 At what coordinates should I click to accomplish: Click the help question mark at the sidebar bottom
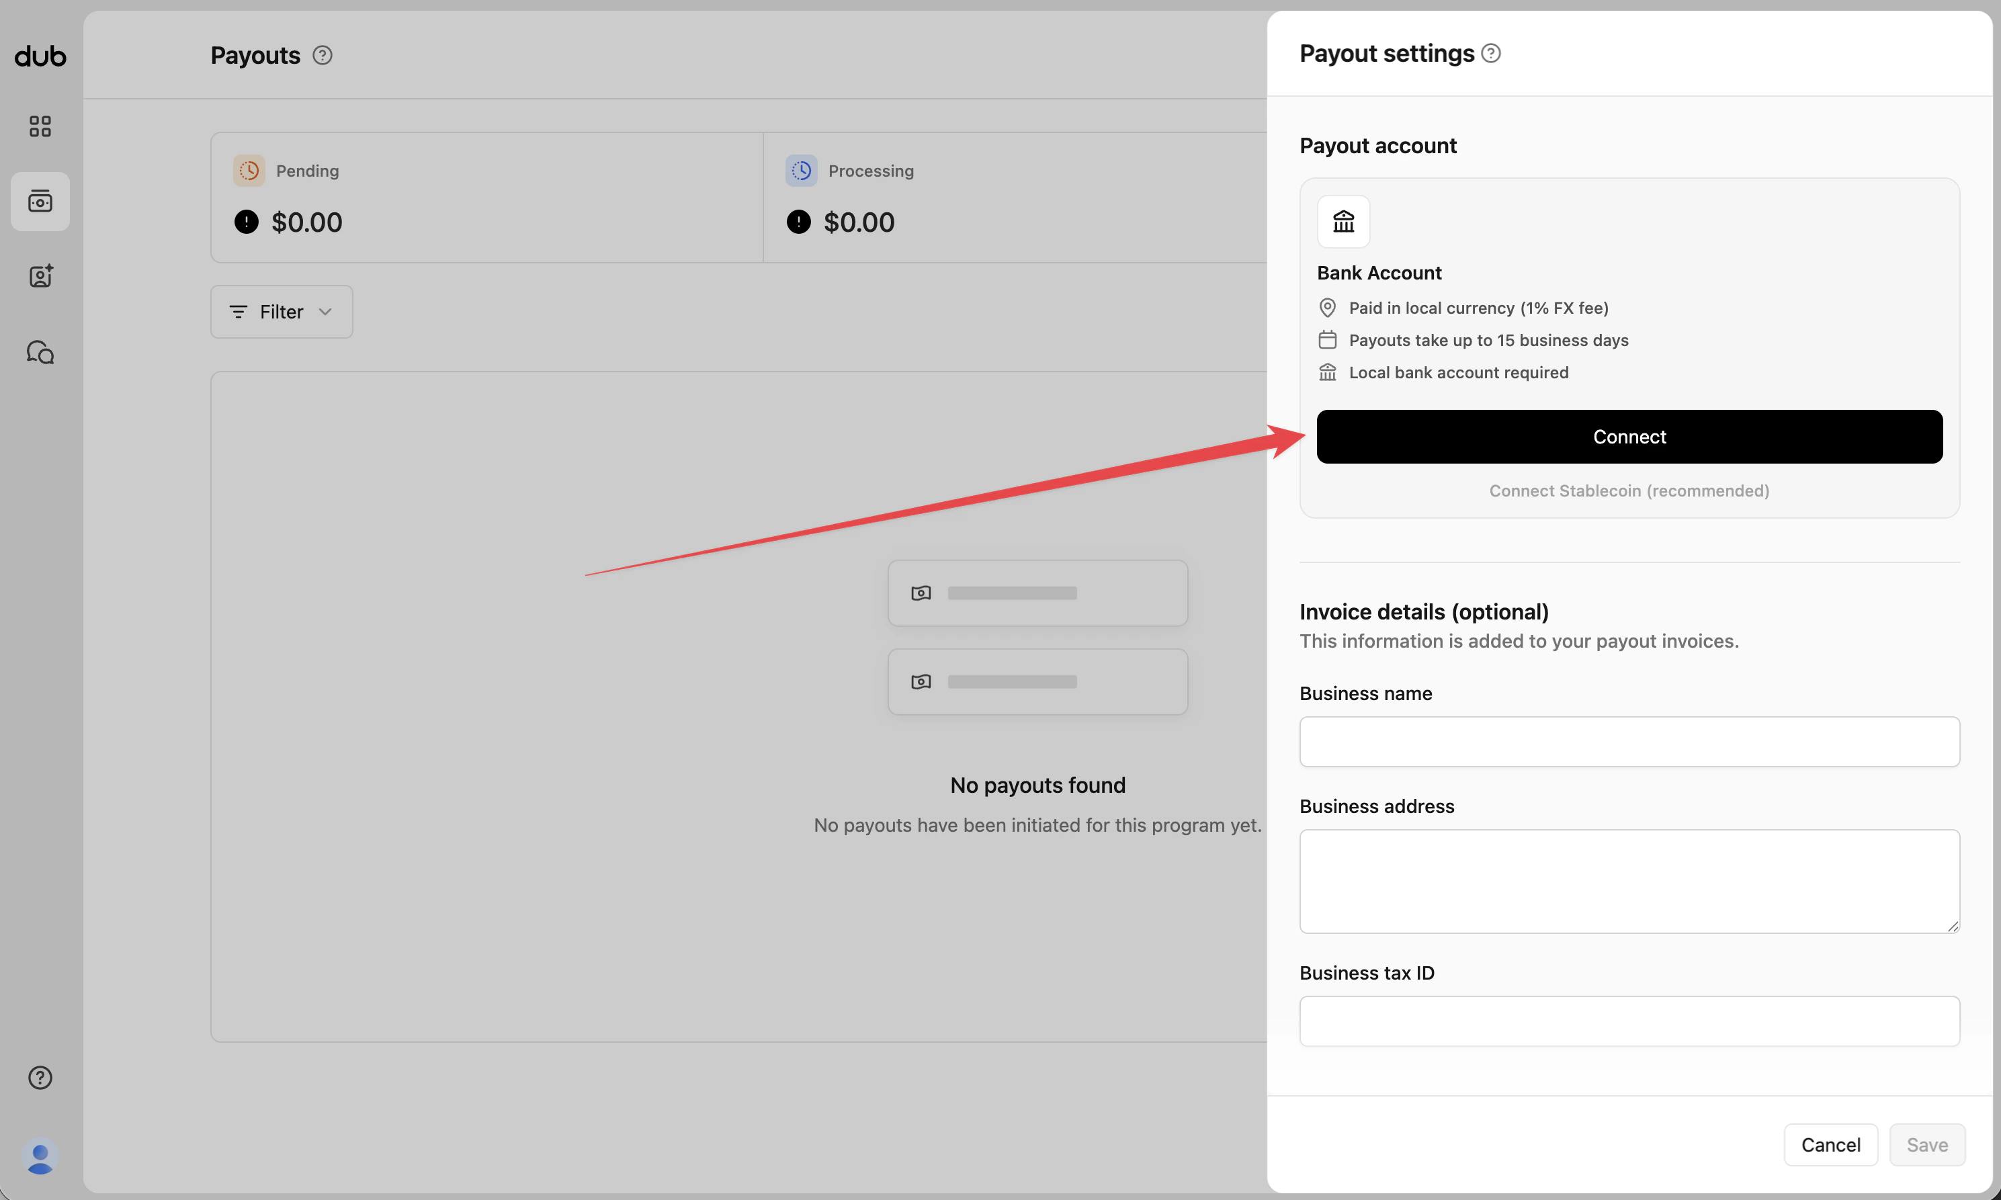tap(40, 1078)
